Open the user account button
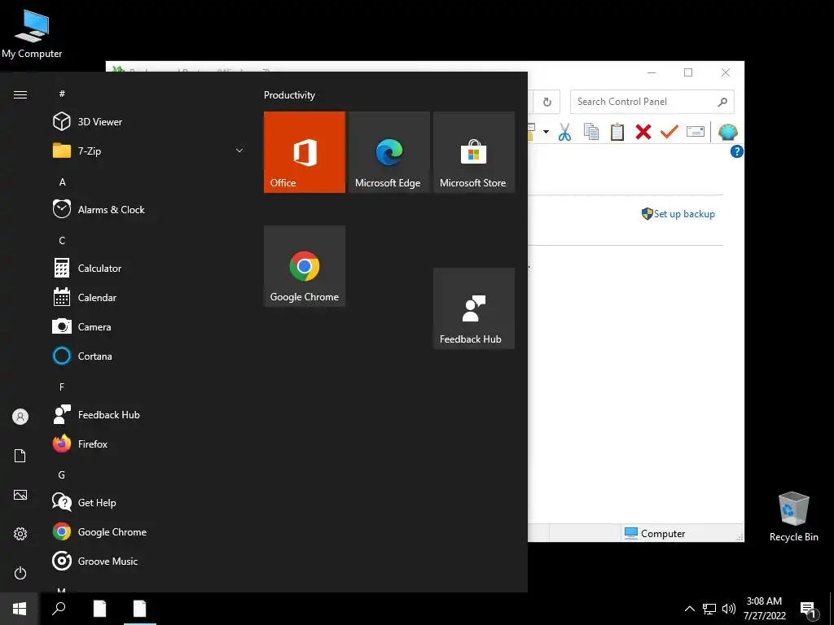This screenshot has width=834, height=625. pyautogui.click(x=20, y=417)
